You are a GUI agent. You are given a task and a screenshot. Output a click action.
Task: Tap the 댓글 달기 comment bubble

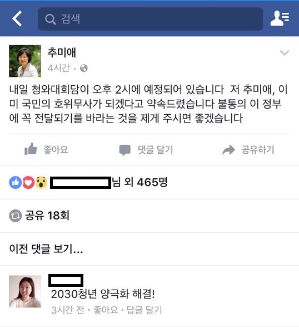(x=146, y=150)
